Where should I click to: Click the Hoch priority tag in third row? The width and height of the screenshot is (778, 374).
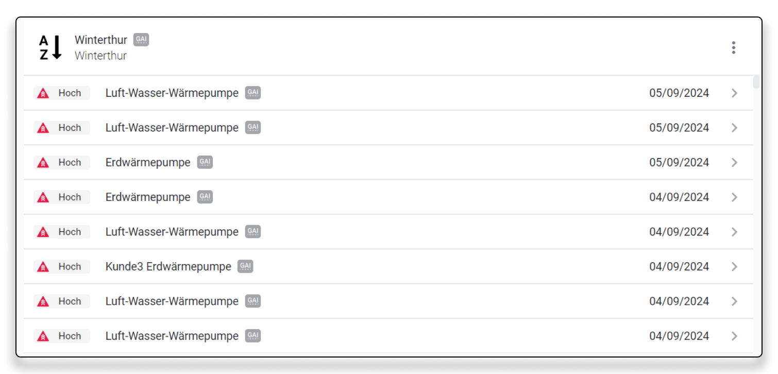(x=70, y=162)
